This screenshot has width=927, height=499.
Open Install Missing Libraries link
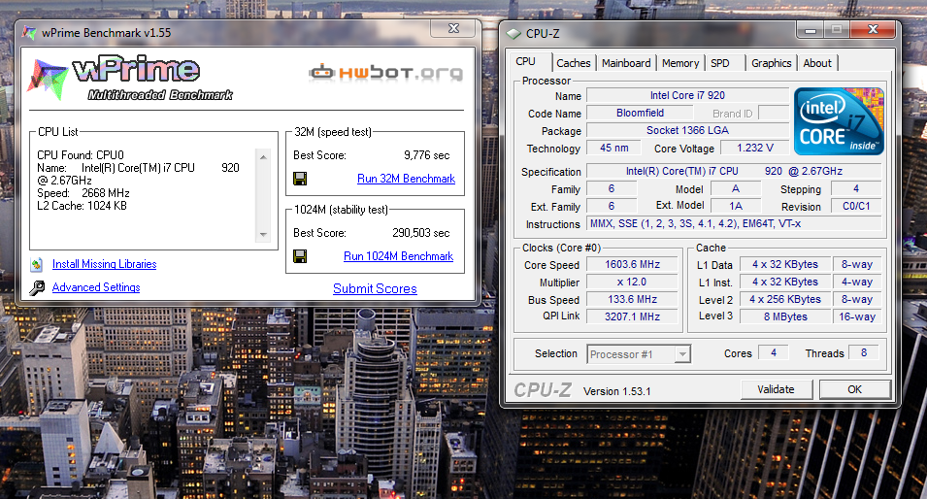click(x=105, y=264)
